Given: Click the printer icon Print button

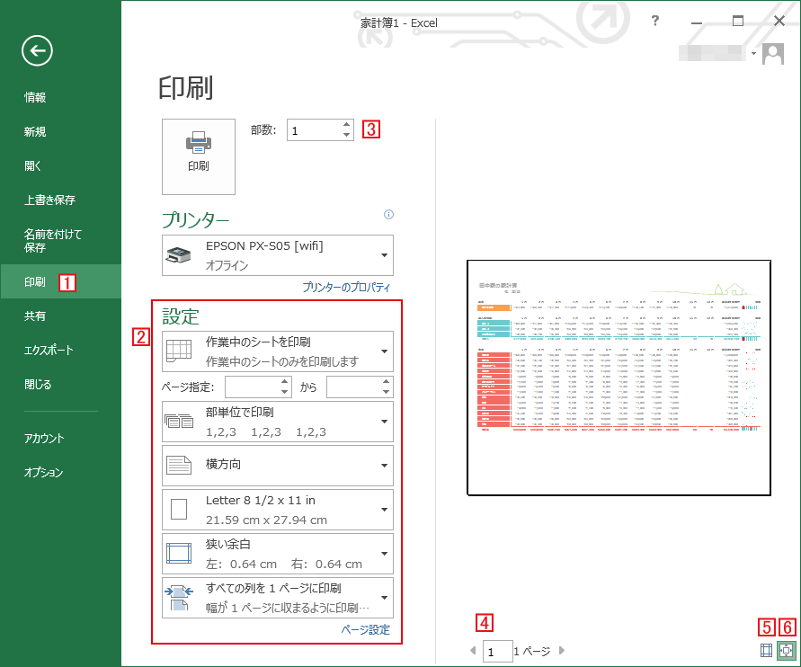Looking at the screenshot, I should coord(198,156).
